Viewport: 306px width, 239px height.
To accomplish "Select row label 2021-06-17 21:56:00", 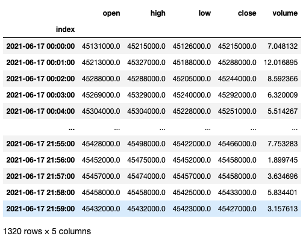I will (x=40, y=160).
